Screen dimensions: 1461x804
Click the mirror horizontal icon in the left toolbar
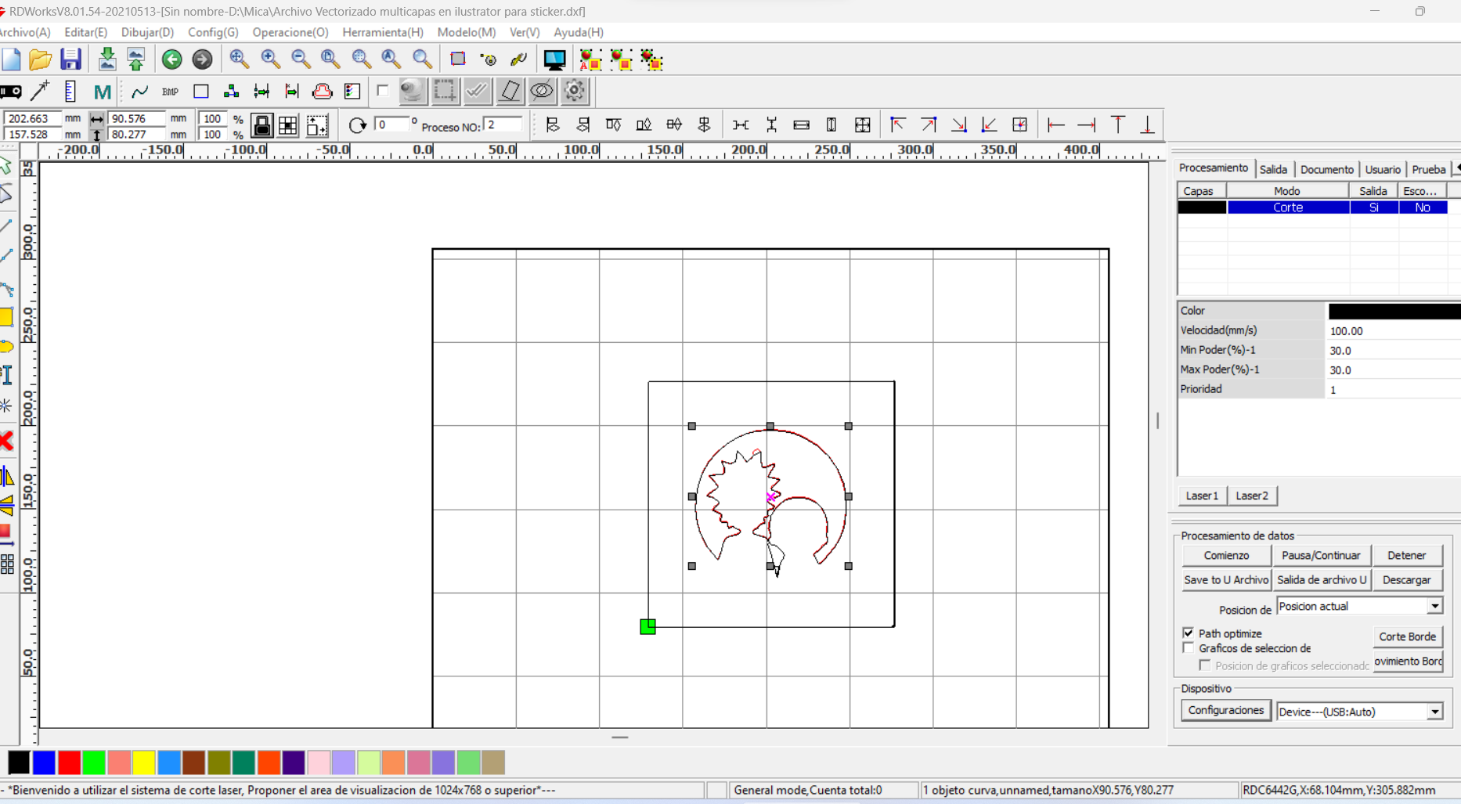click(x=7, y=476)
